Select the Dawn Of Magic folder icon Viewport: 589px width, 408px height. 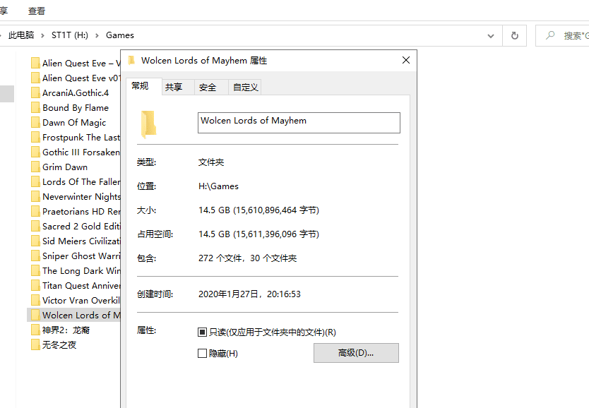click(x=36, y=122)
